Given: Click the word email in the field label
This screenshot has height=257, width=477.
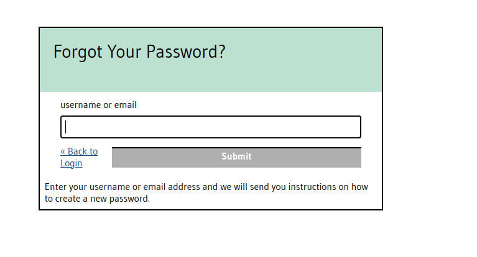Looking at the screenshot, I should click(x=125, y=105).
